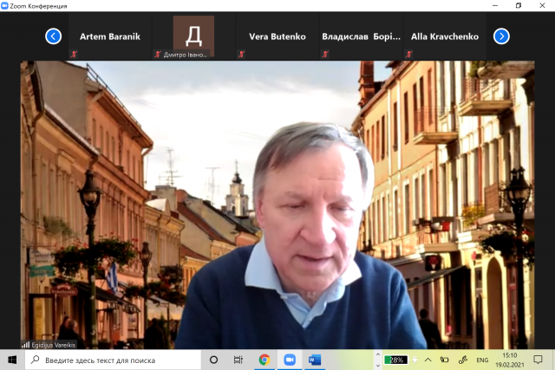The image size is (555, 370).
Task: Switch the ENG keyboard language indicator
Action: pyautogui.click(x=482, y=360)
